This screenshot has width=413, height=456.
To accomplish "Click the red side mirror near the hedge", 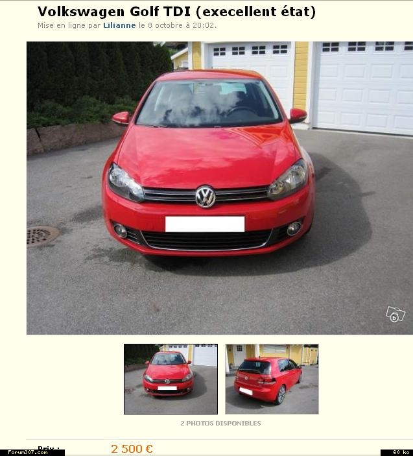I will click(x=121, y=118).
